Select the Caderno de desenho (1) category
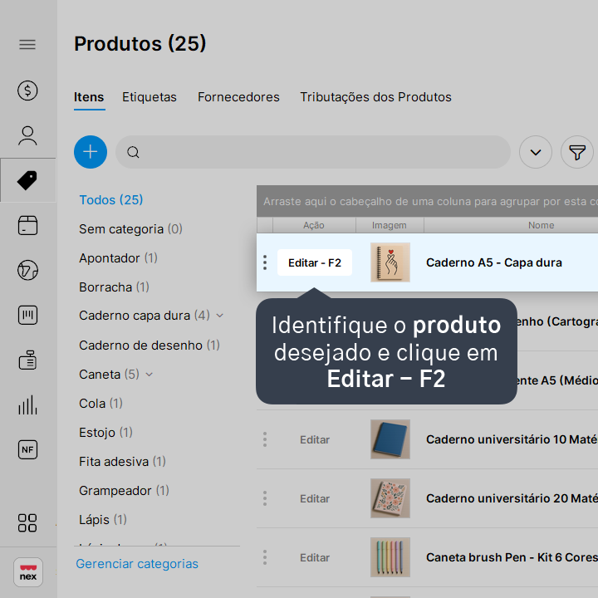 (x=149, y=346)
